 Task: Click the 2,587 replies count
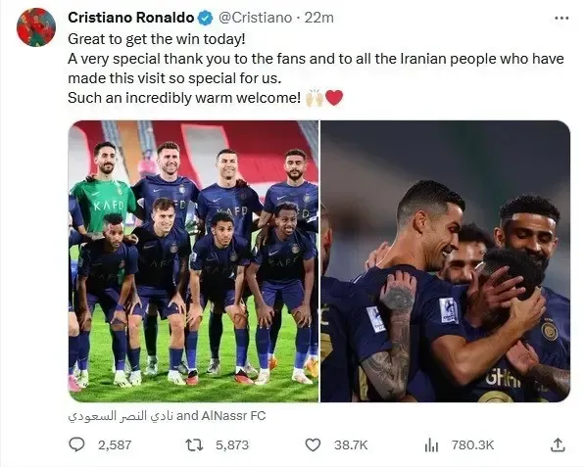tap(115, 445)
